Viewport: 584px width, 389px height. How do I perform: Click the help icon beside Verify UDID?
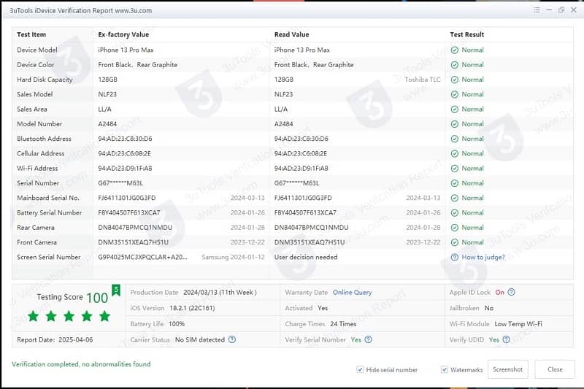pyautogui.click(x=506, y=339)
